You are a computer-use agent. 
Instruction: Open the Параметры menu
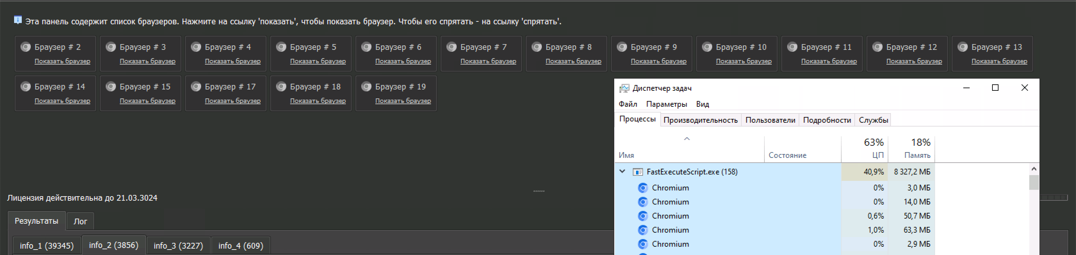pyautogui.click(x=666, y=104)
